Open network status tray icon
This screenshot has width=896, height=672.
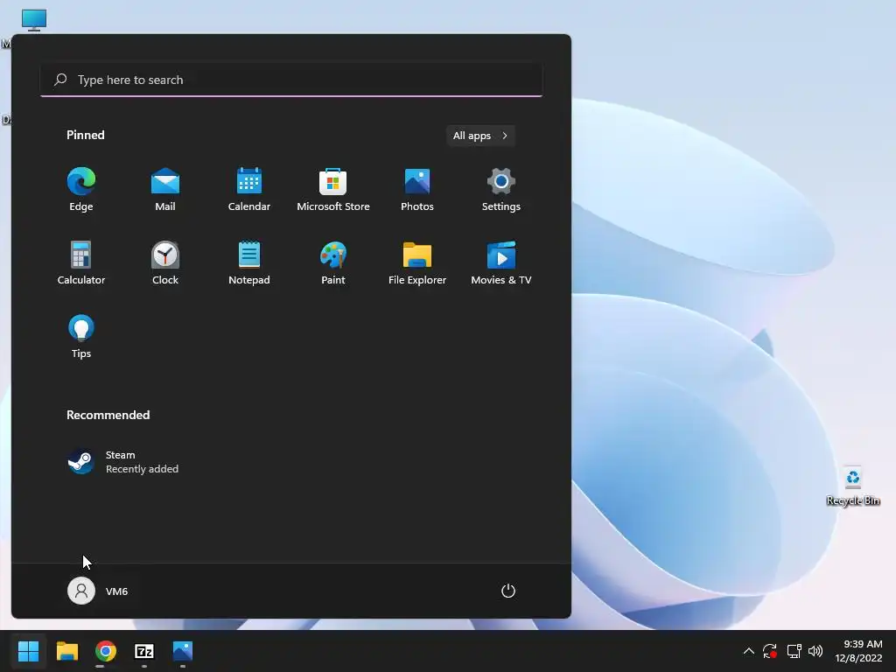coord(794,651)
